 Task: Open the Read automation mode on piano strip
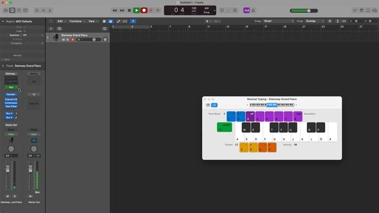point(11,134)
